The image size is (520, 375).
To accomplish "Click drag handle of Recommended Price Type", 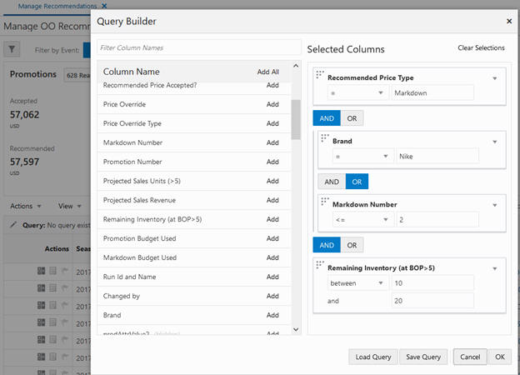I will pyautogui.click(x=320, y=75).
